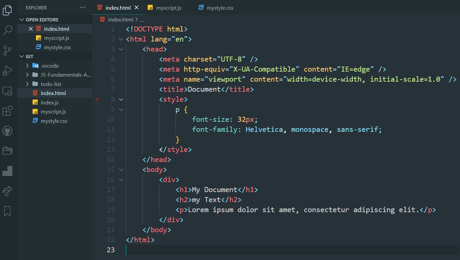Click the Document title text
460x260 pixels.
[204, 89]
